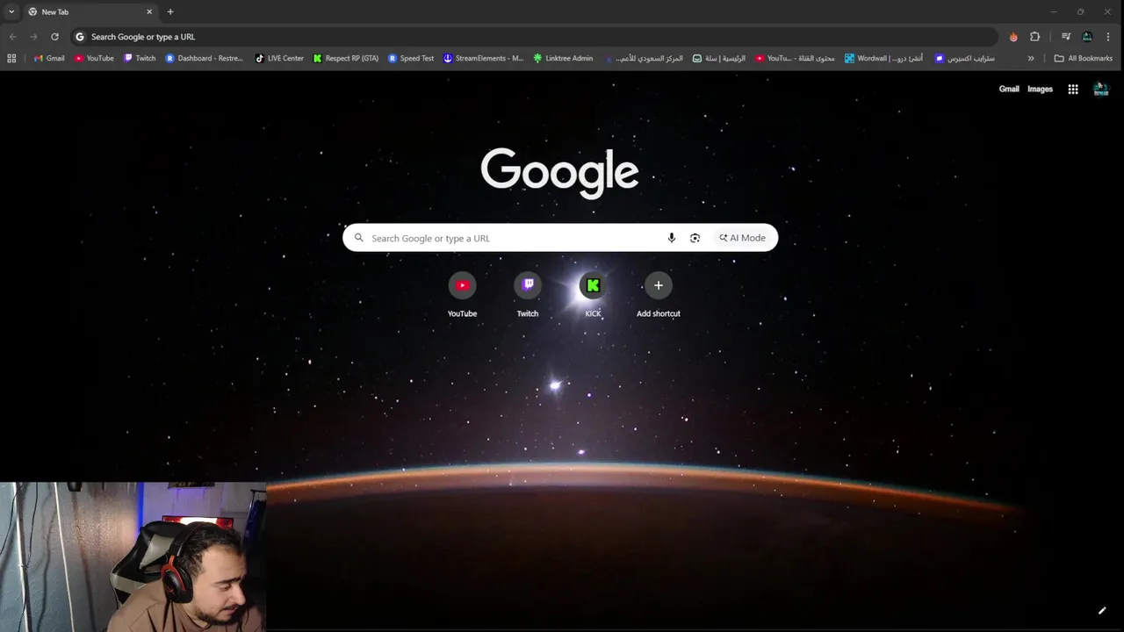Open Gmail link at page top
Viewport: 1124px width, 632px height.
coord(1009,89)
